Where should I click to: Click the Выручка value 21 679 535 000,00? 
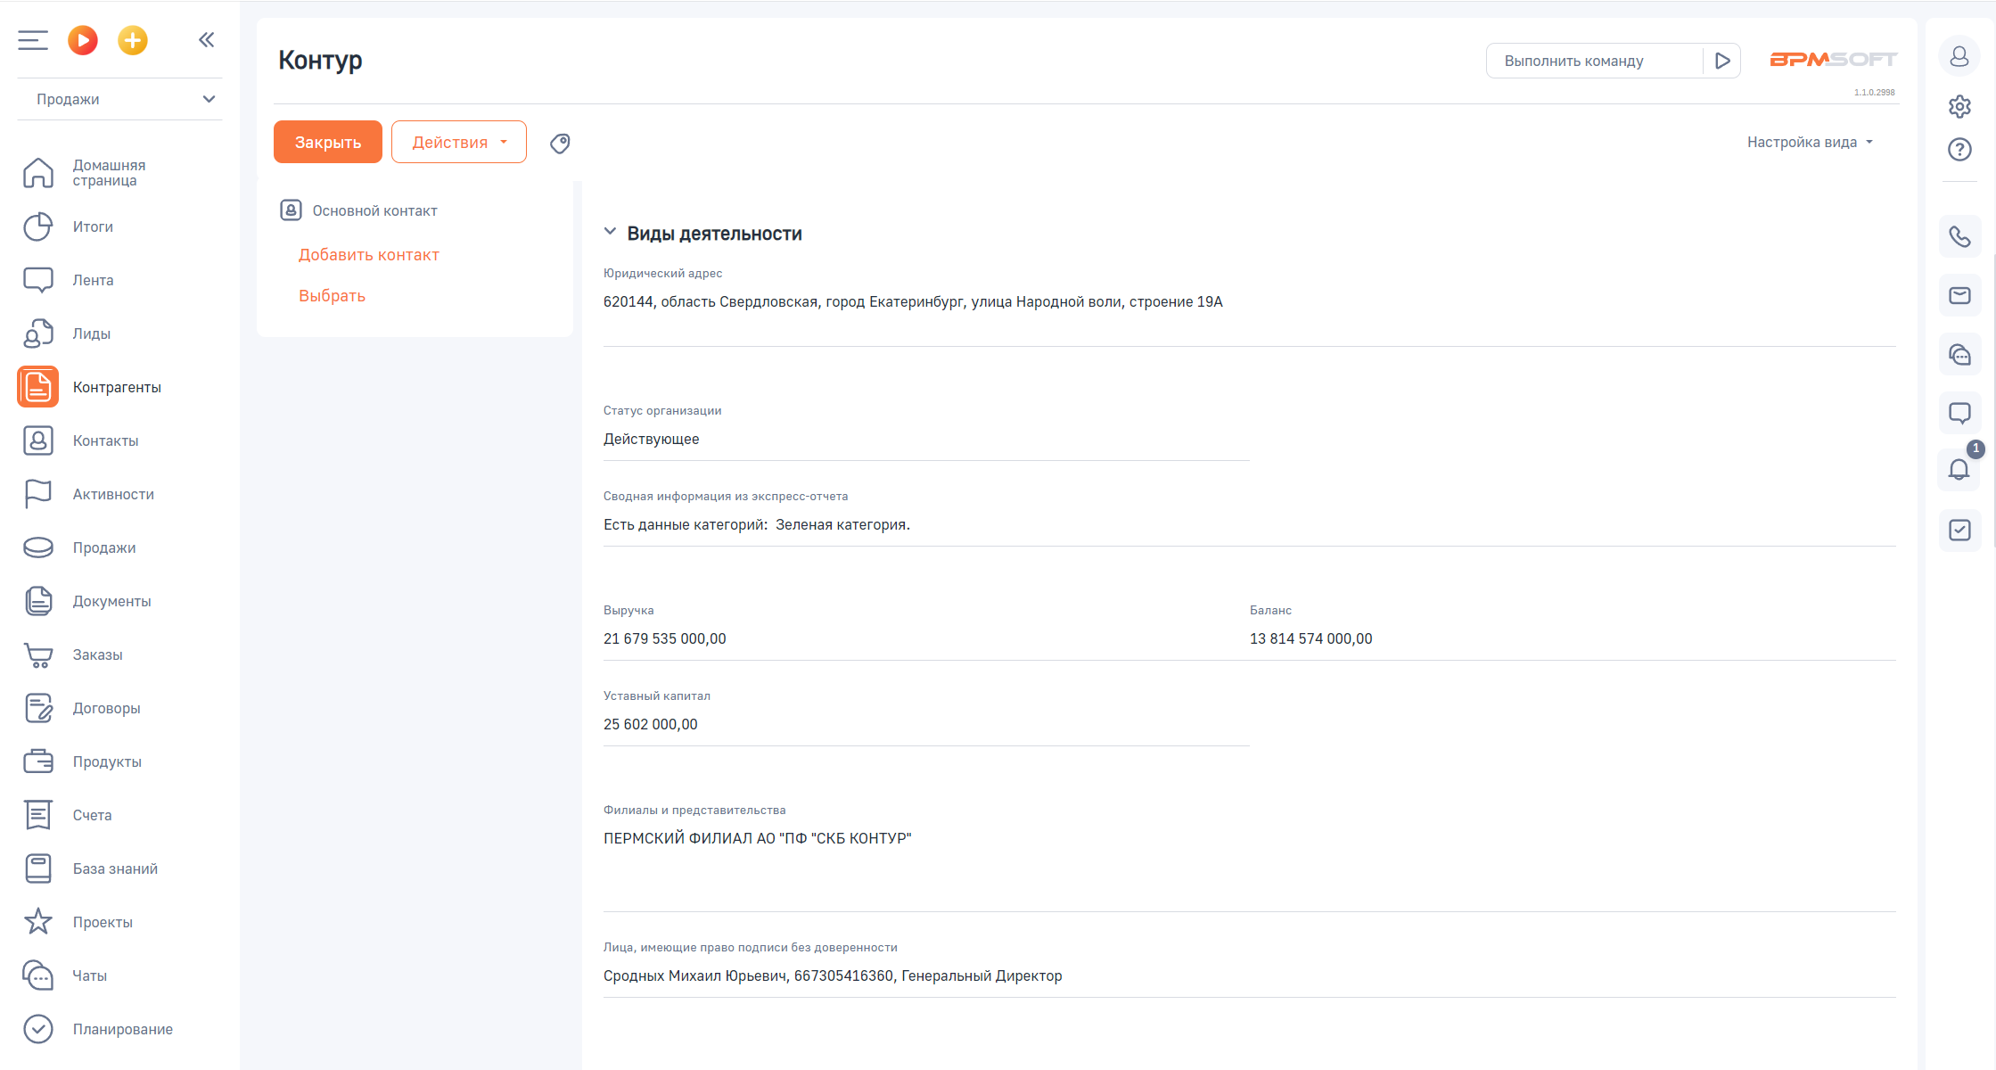point(665,638)
